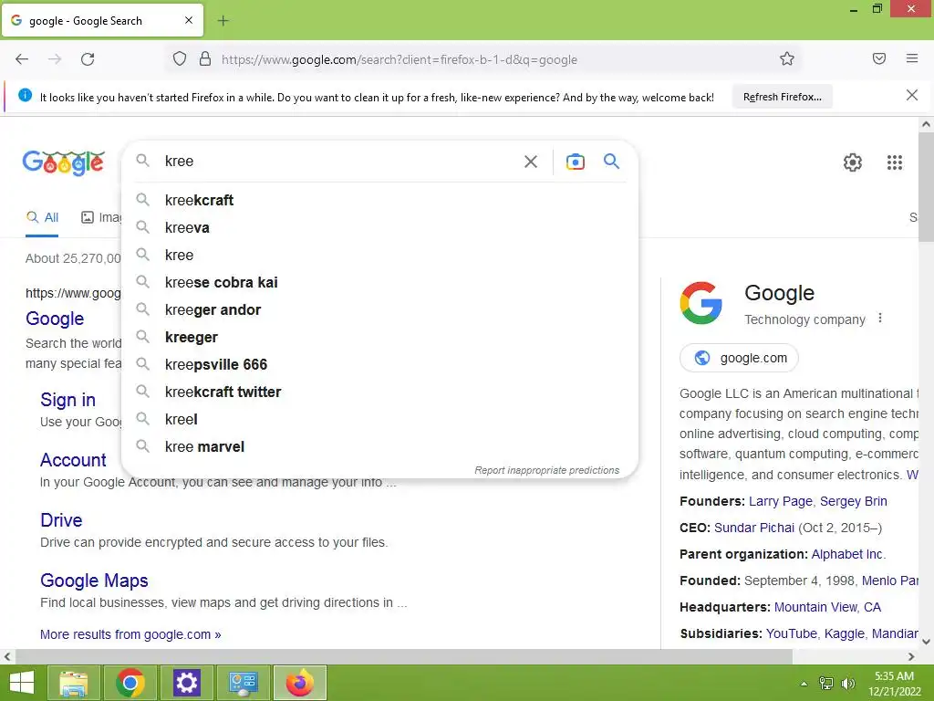Open the Control Panel taskbar icon

[x=243, y=683]
